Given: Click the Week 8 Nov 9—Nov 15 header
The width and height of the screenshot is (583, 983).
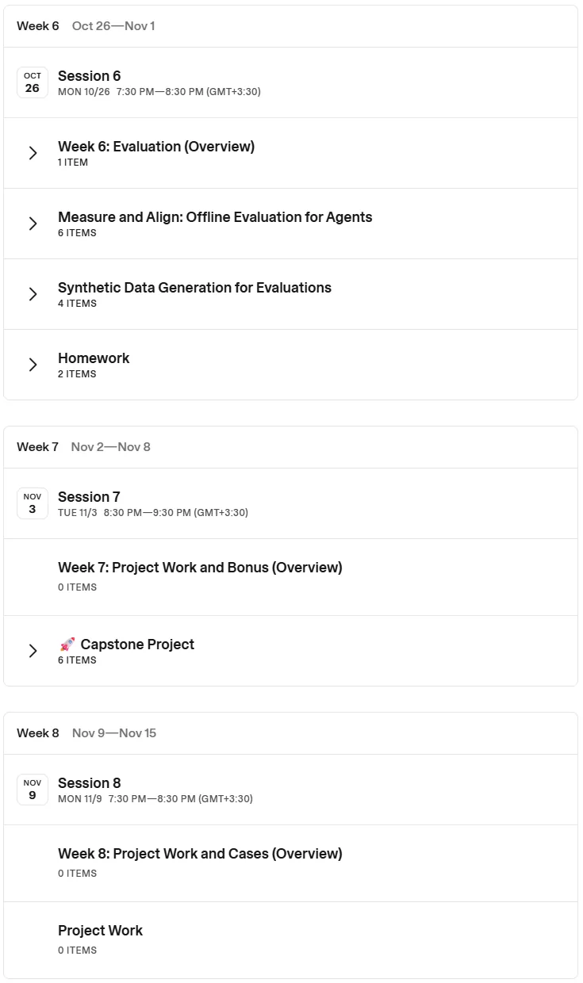Looking at the screenshot, I should click(291, 733).
